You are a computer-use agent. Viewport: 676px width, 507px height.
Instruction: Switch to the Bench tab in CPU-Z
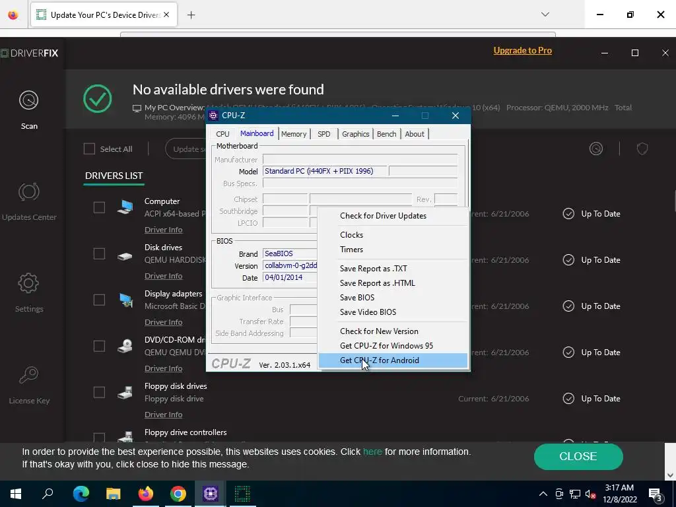[x=386, y=134]
